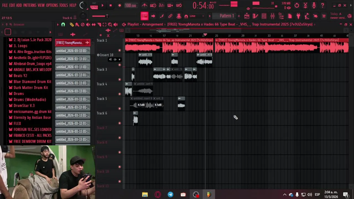
Task: Open the playlist options menu arrow
Action: [x=58, y=25]
